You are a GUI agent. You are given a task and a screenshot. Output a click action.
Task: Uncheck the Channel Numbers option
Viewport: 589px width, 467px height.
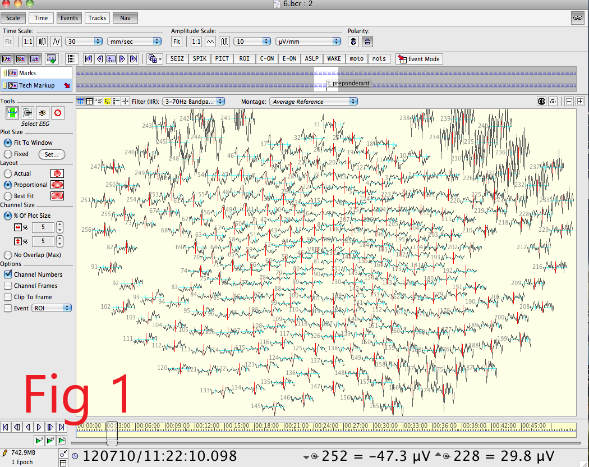pyautogui.click(x=8, y=274)
